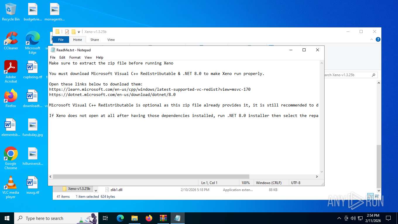398x224 pixels.
Task: Click Notepad vertical scroll up arrow
Action: [322, 63]
